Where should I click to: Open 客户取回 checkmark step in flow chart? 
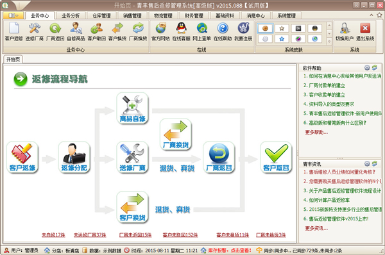pos(276,157)
